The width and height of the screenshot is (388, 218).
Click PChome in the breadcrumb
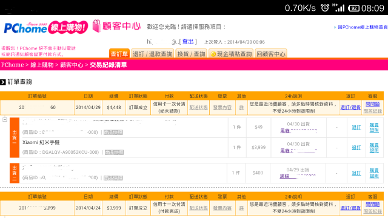pos(12,65)
